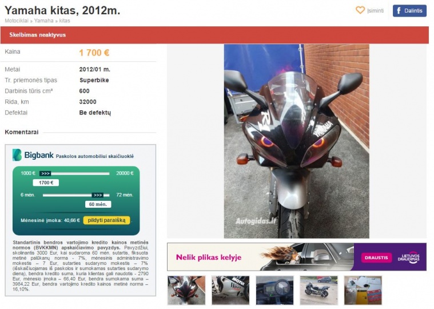Click the loan amount slider arrow handle
434x309 pixels.
pyautogui.click(x=45, y=173)
